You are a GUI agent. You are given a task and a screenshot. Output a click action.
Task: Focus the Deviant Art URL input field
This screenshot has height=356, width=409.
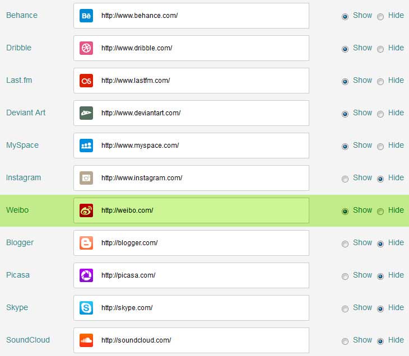coord(191,113)
